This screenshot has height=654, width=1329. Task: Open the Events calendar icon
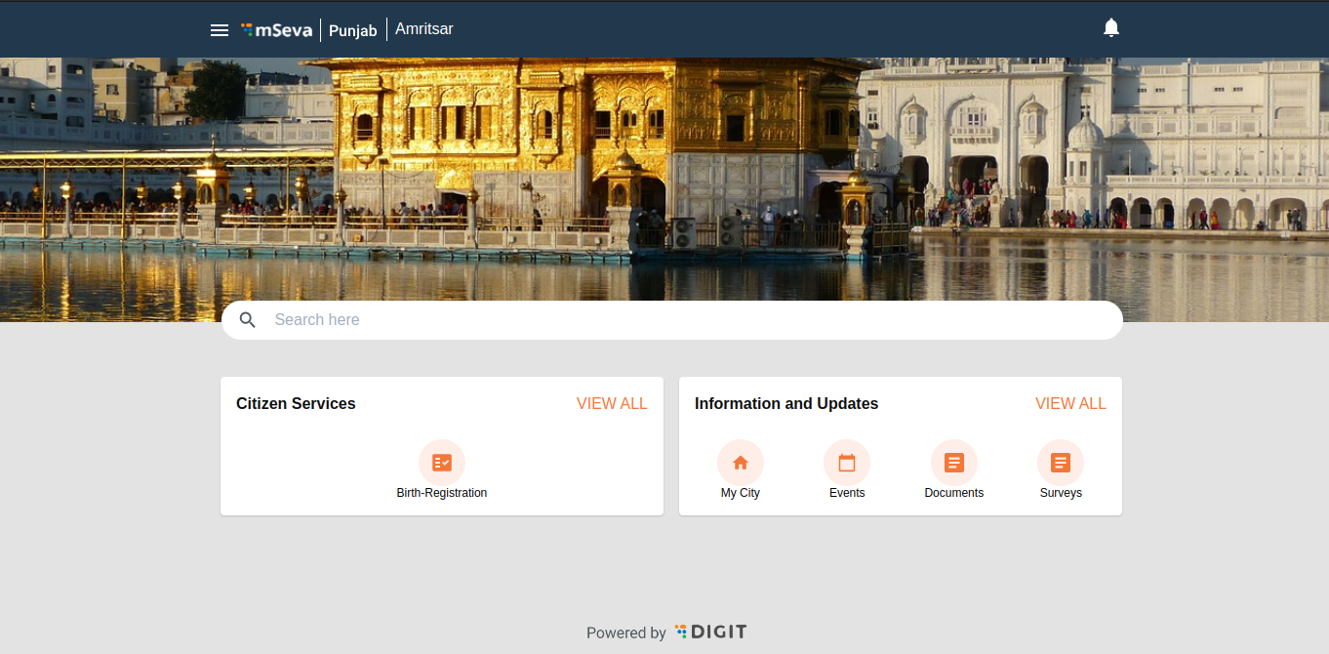[x=847, y=463]
